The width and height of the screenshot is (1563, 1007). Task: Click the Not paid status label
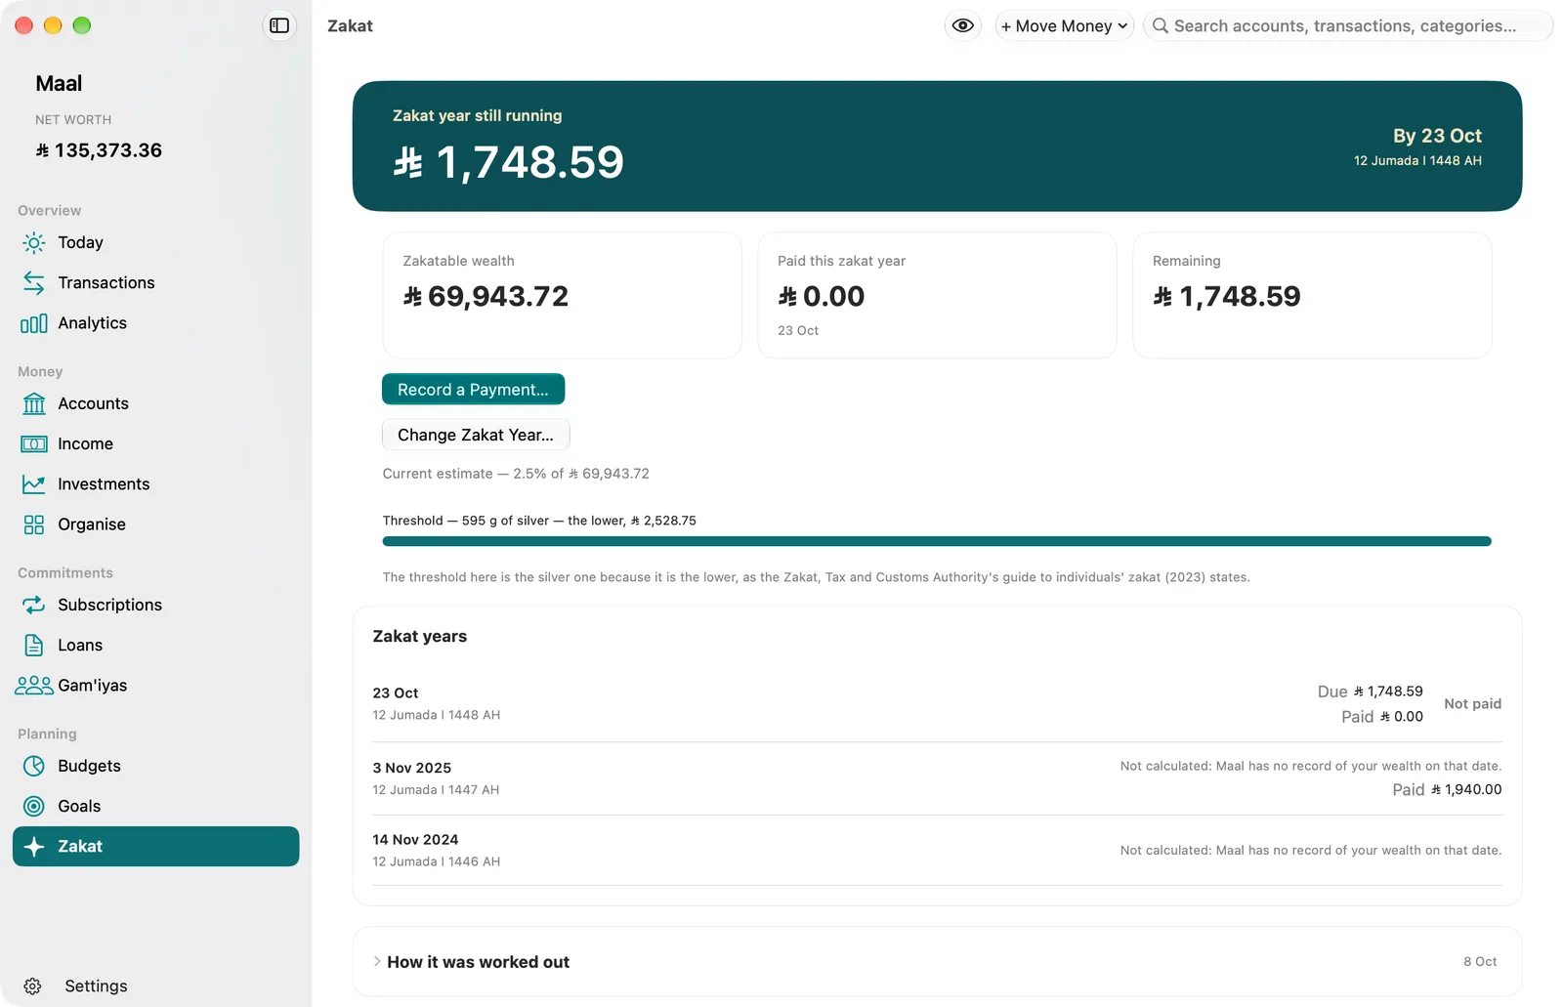(x=1472, y=703)
